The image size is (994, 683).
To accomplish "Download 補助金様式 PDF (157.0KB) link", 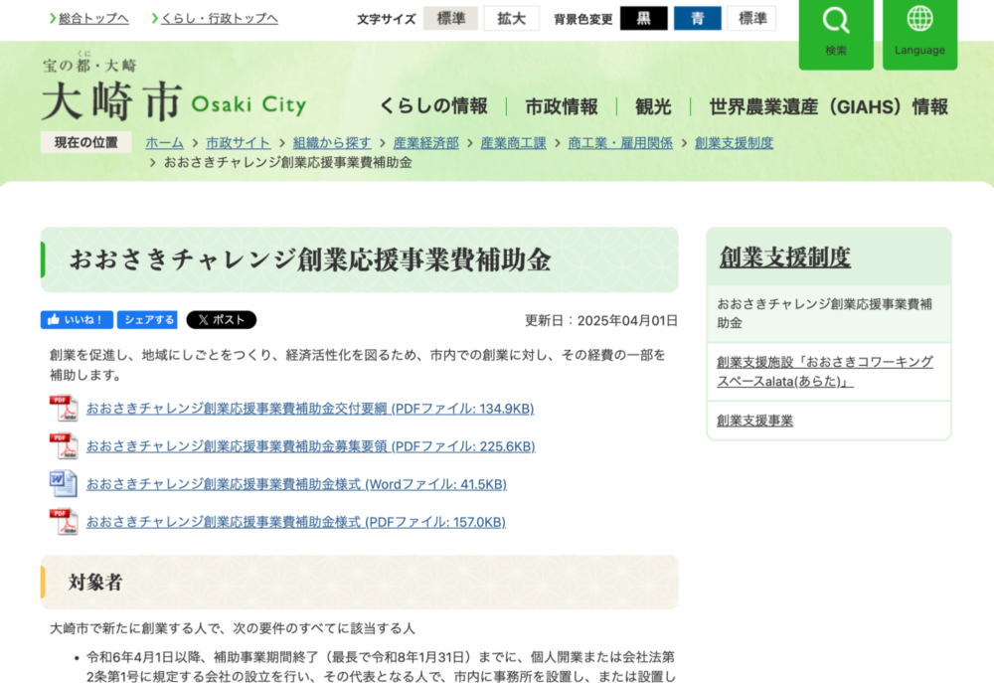I will tap(296, 522).
